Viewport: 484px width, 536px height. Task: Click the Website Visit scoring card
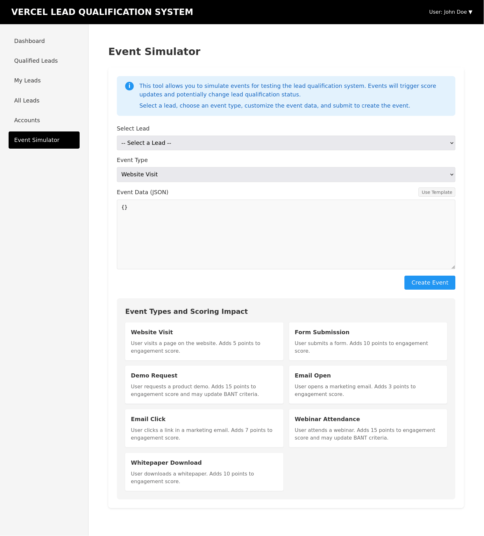pos(204,341)
